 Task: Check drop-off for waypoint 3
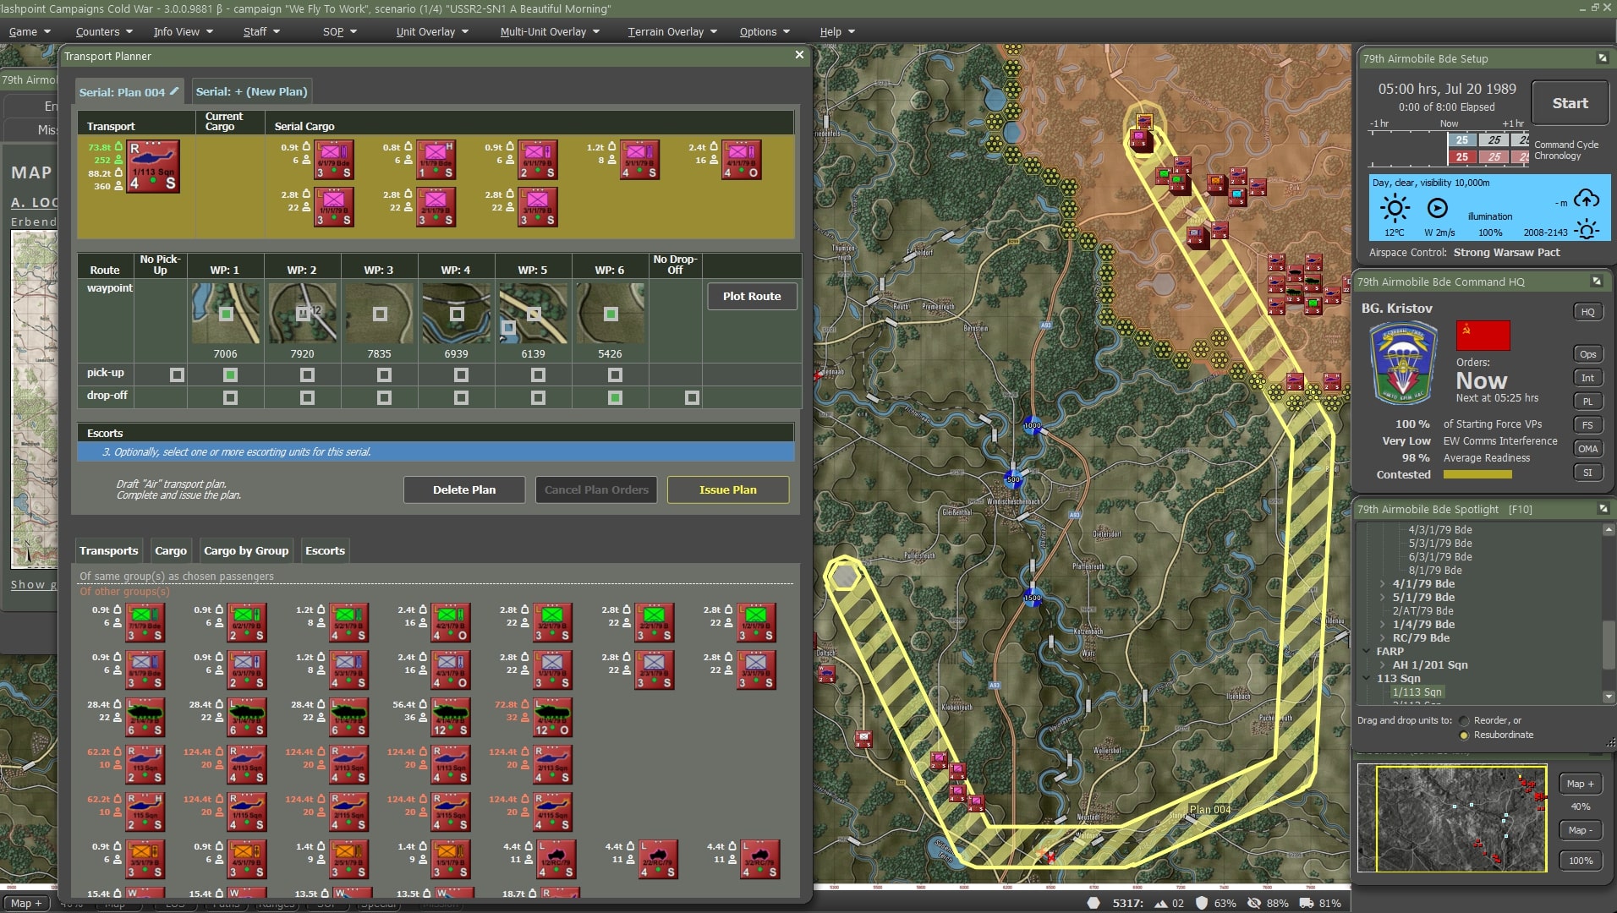click(384, 397)
